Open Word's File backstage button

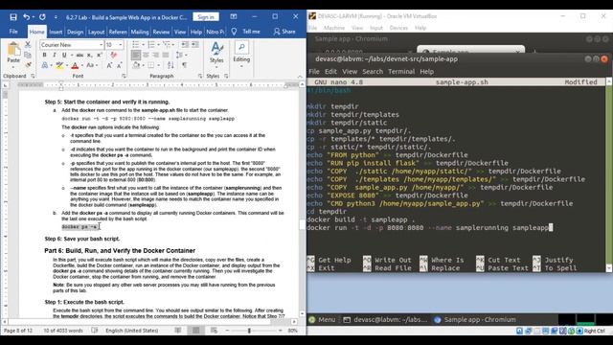[x=13, y=32]
